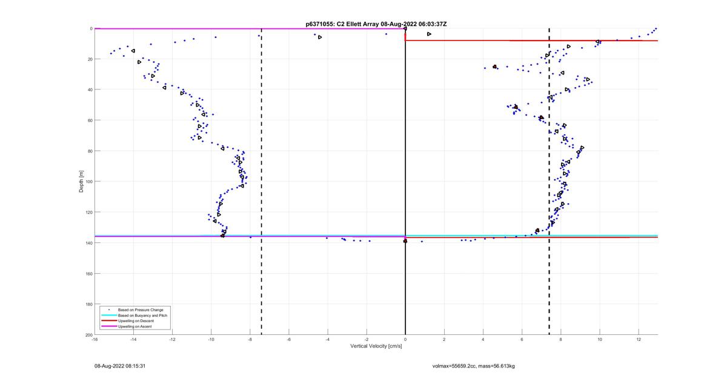
Task: Select legend entry 'Upwelling on Descent'
Action: point(136,321)
